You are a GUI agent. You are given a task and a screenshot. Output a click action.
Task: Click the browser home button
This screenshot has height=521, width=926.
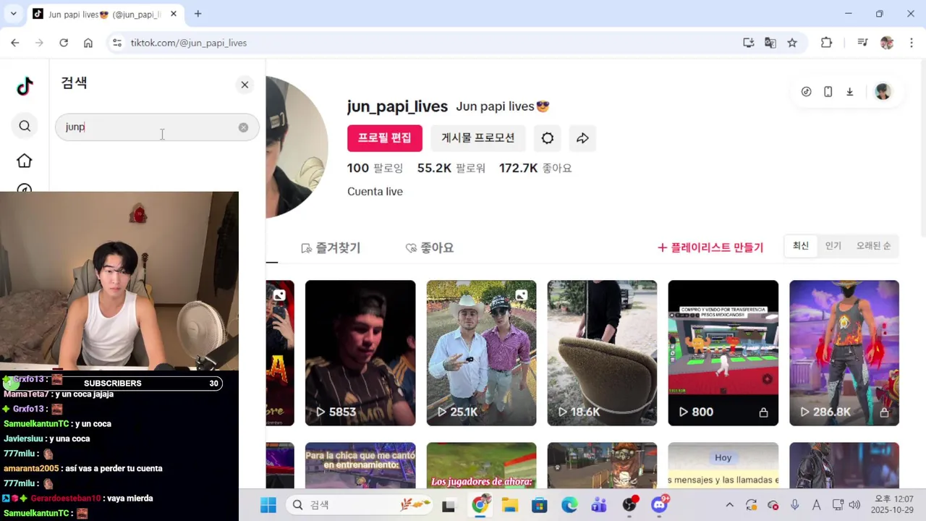88,43
